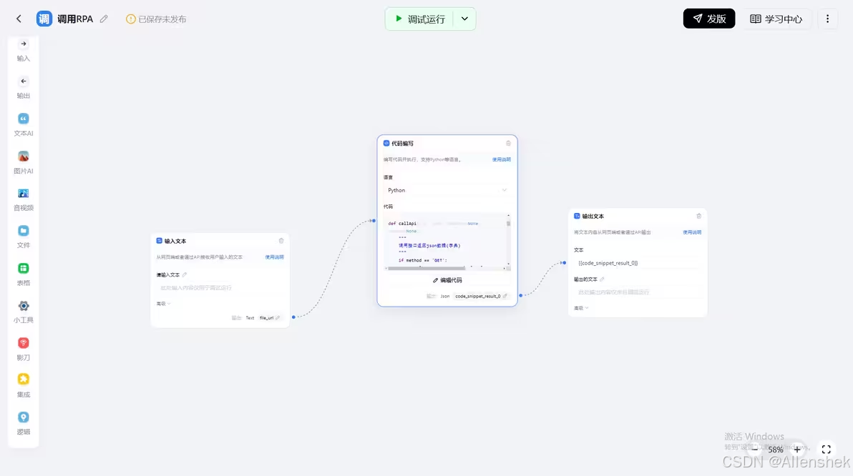Open the 学习中心 learning center

pyautogui.click(x=776, y=19)
